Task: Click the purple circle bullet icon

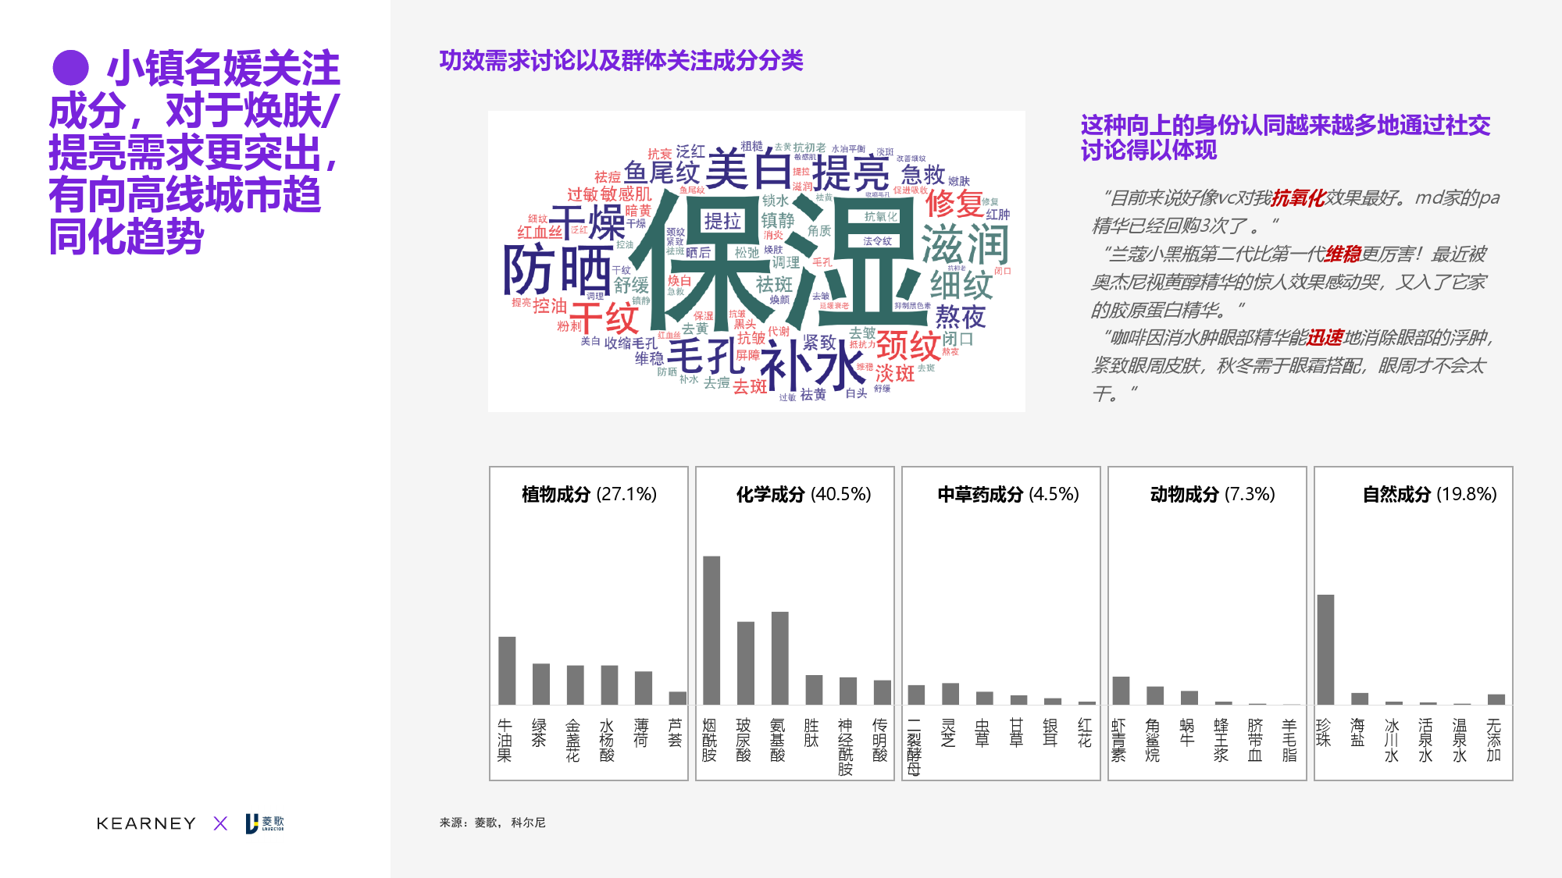Action: [70, 68]
